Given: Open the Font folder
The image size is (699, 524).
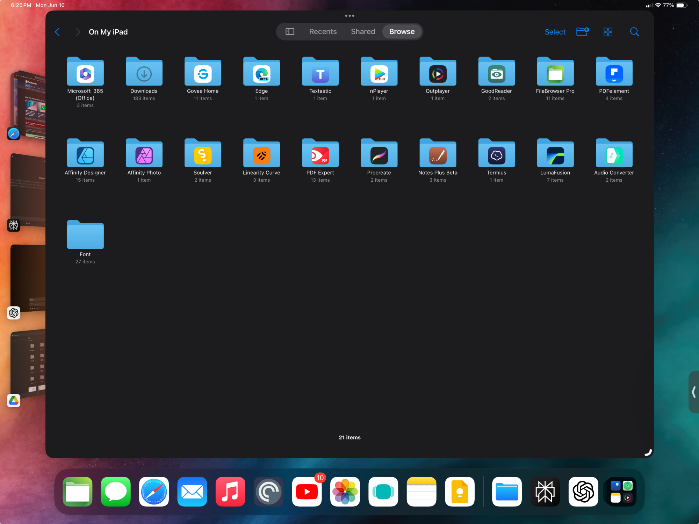Looking at the screenshot, I should coord(85,235).
